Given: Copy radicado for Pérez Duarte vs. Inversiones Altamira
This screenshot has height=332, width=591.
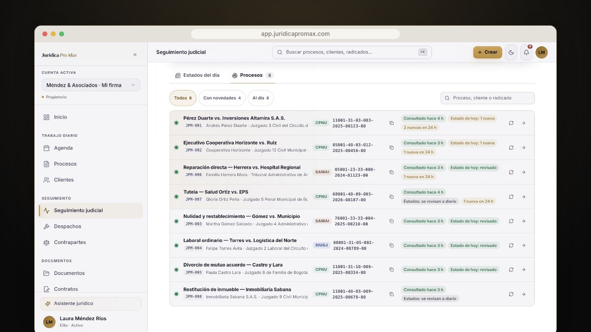Looking at the screenshot, I should 392,123.
